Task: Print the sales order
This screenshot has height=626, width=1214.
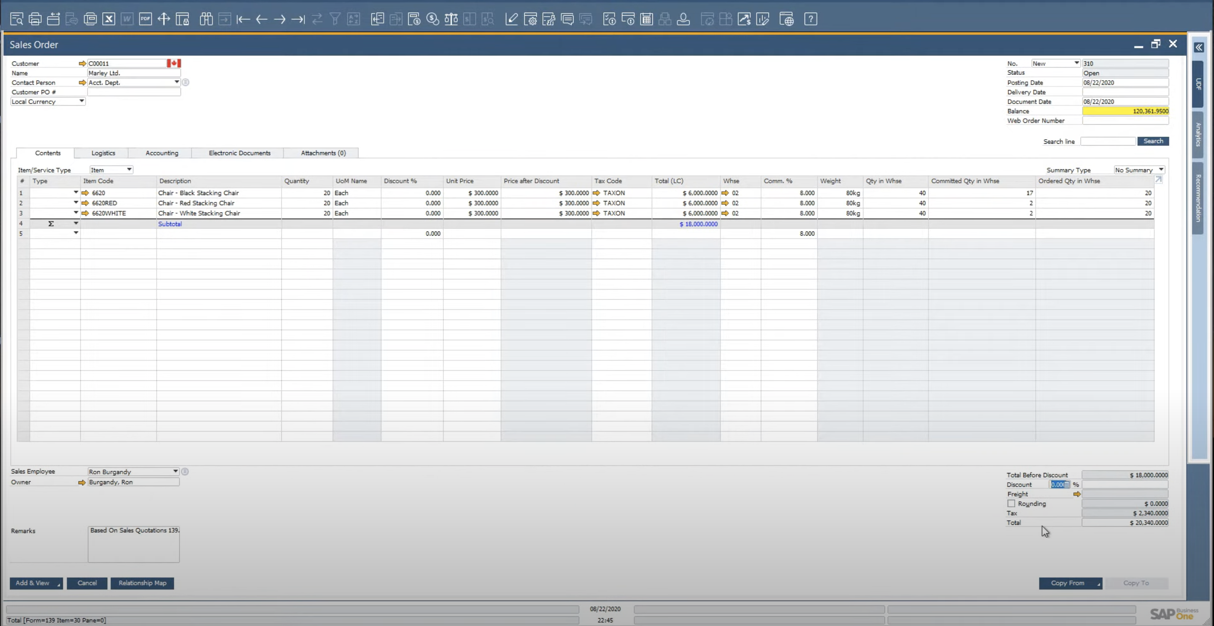Action: click(35, 19)
